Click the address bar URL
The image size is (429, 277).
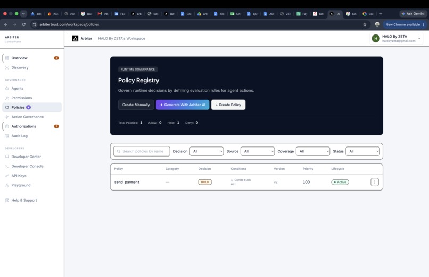point(69,24)
